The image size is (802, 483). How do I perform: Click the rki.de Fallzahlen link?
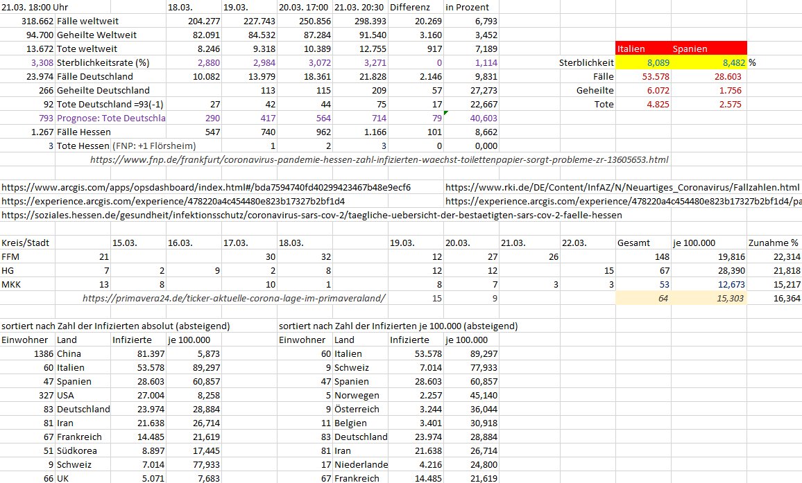tap(622, 188)
